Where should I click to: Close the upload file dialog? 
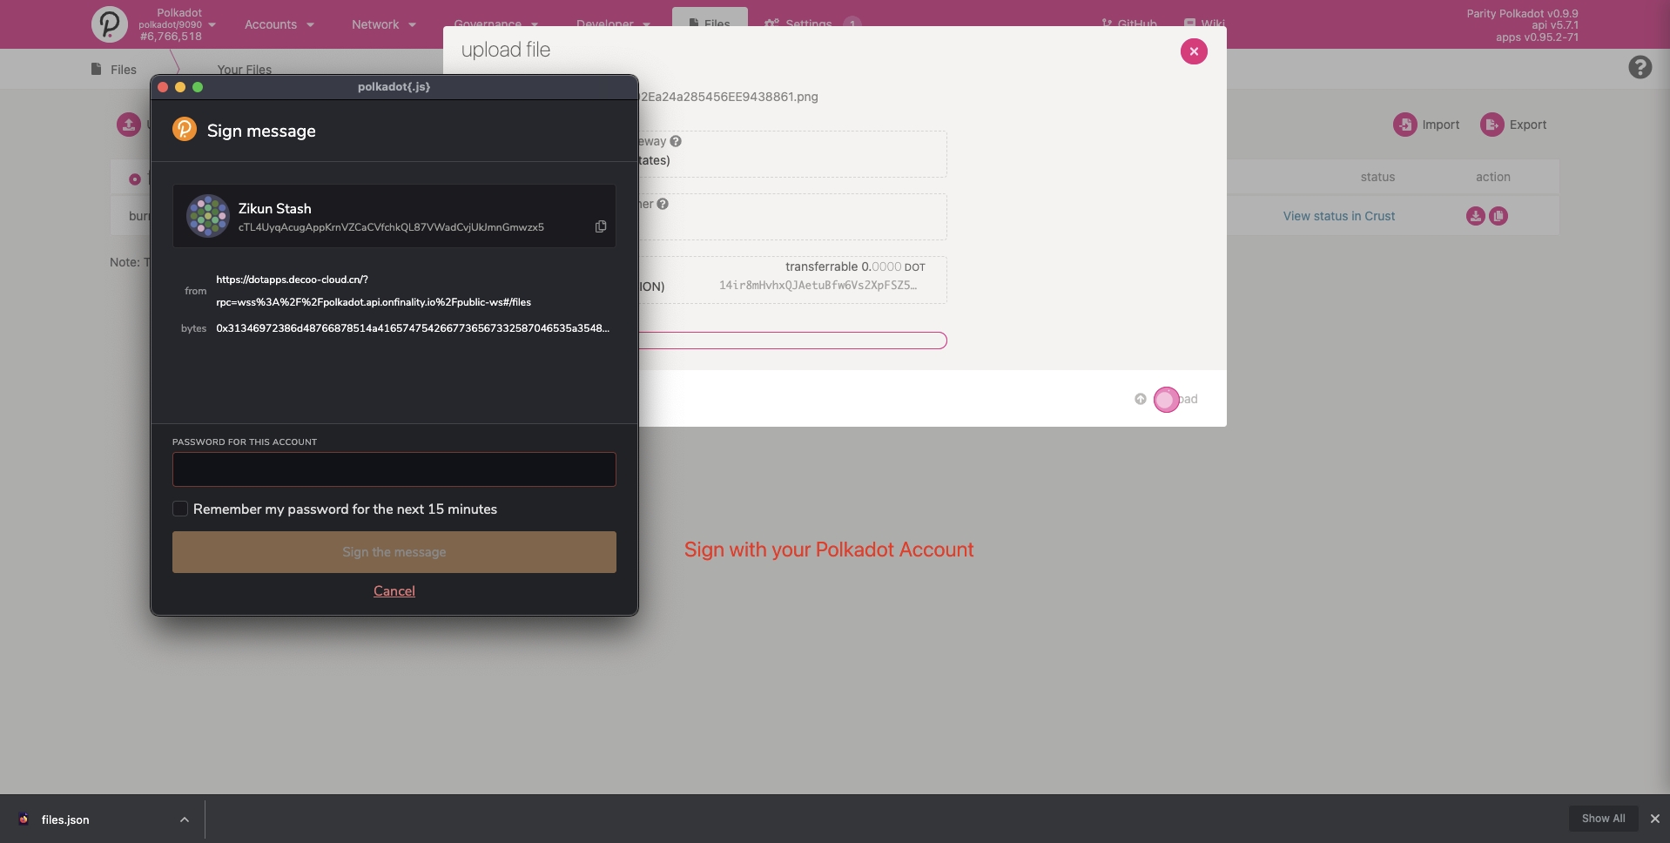click(x=1194, y=51)
